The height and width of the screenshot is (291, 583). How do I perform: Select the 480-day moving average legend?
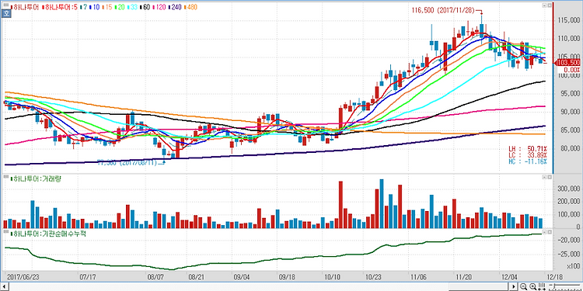(x=191, y=7)
